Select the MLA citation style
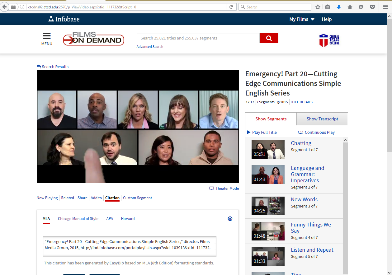This screenshot has height=275, width=392. 46,219
